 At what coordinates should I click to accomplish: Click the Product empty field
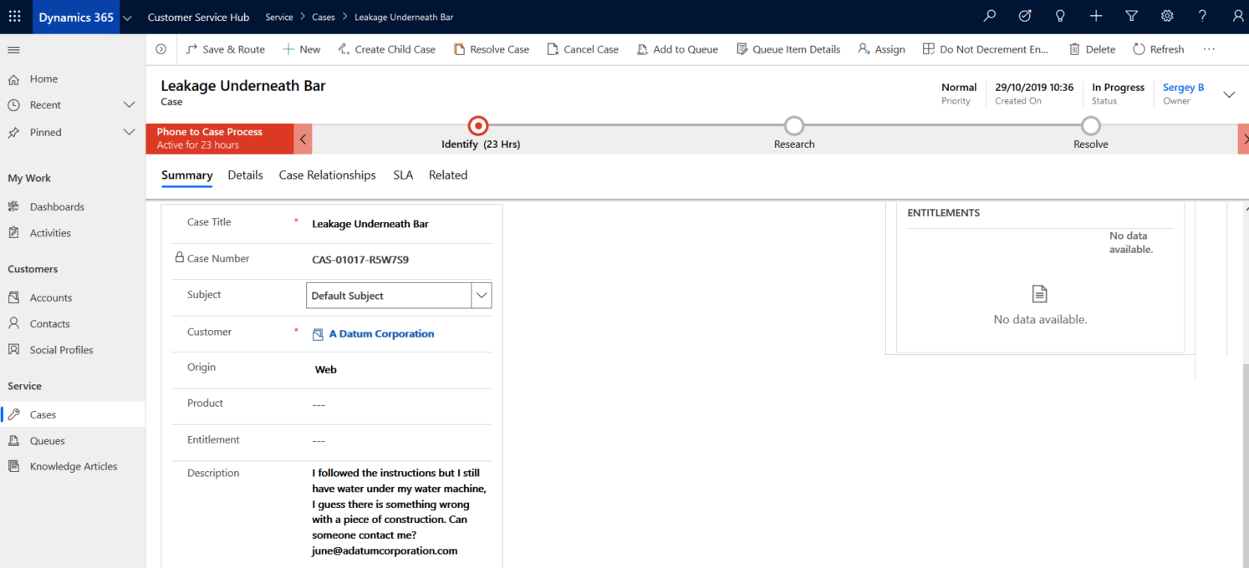pyautogui.click(x=399, y=404)
